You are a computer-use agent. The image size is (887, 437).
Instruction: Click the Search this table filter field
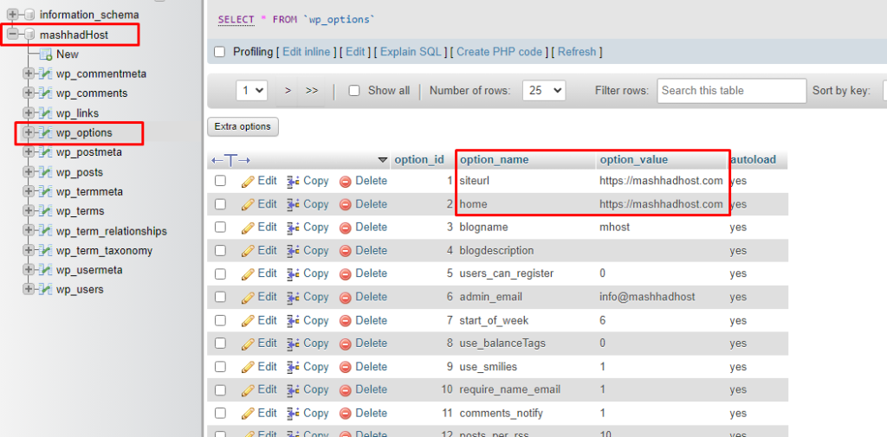tap(732, 91)
